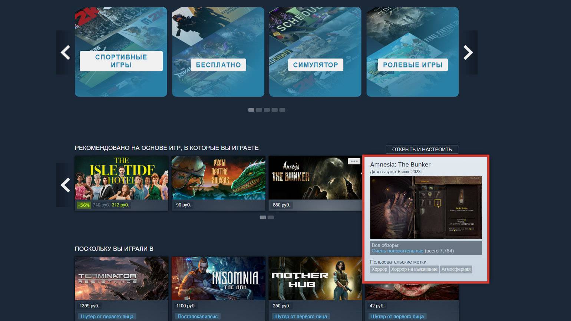Go to next category carousel page

point(468,52)
